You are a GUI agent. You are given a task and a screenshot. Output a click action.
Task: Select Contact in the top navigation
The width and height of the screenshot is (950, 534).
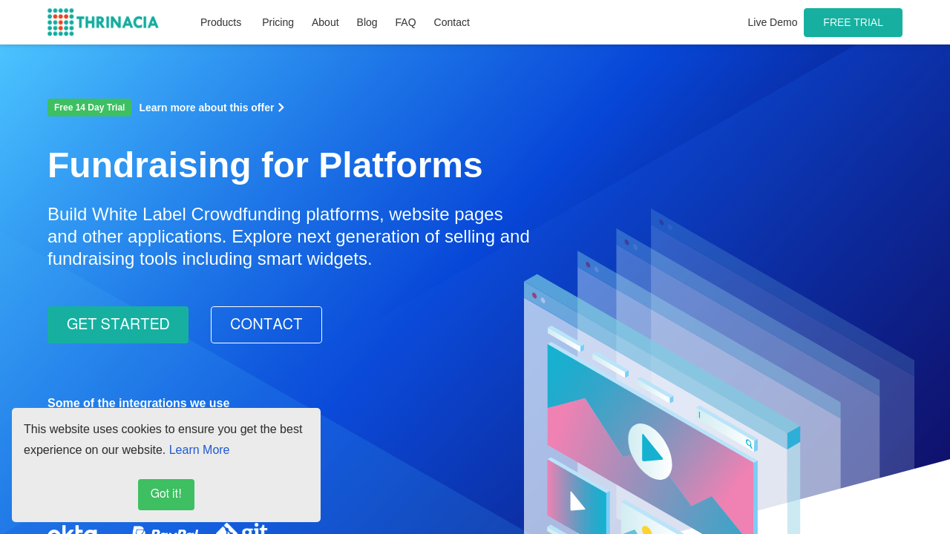coord(451,22)
